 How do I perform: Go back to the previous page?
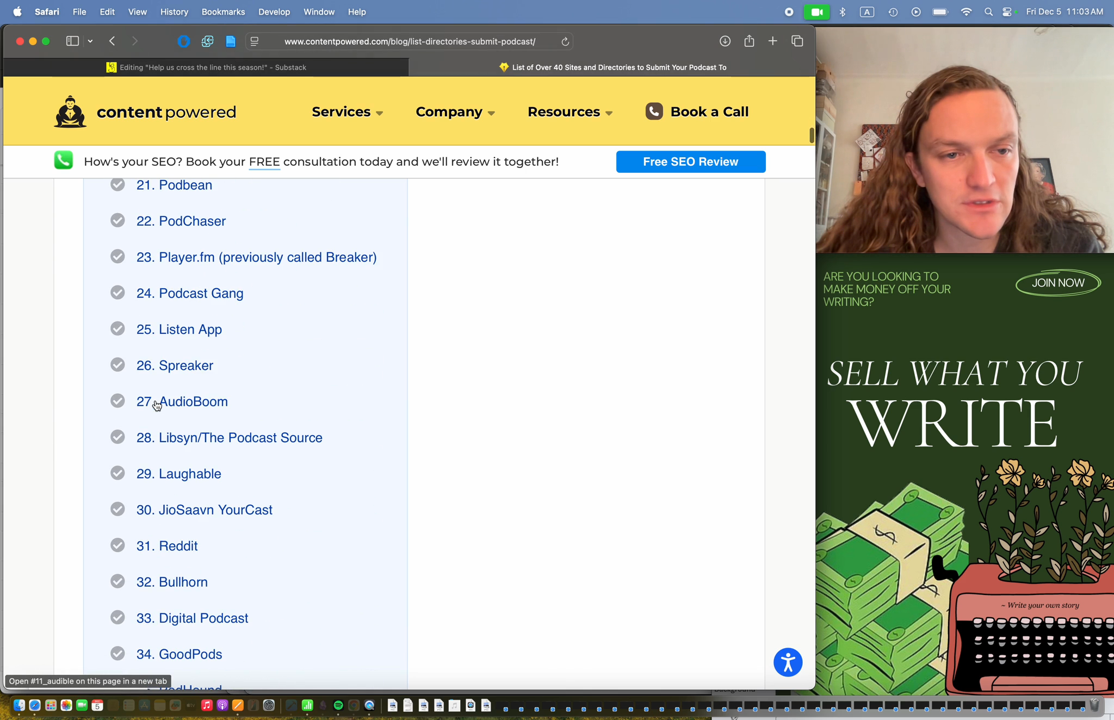tap(112, 41)
